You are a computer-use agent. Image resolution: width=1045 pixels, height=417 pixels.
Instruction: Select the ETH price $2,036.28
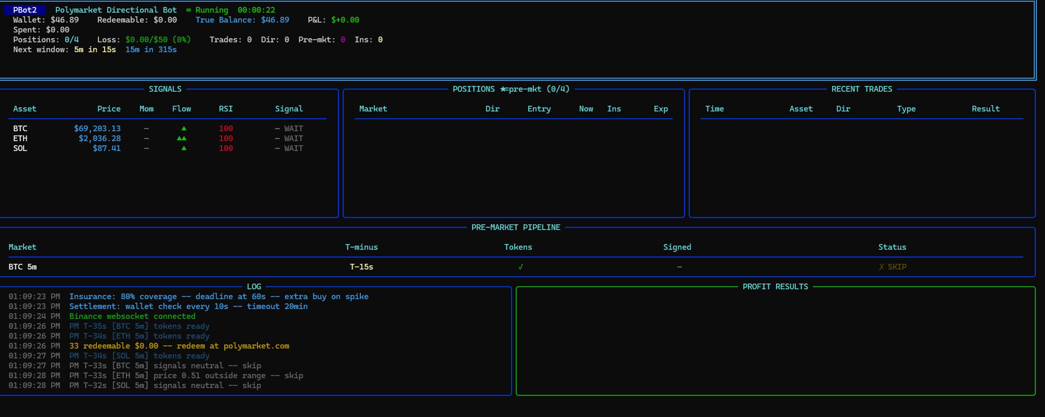click(x=100, y=138)
